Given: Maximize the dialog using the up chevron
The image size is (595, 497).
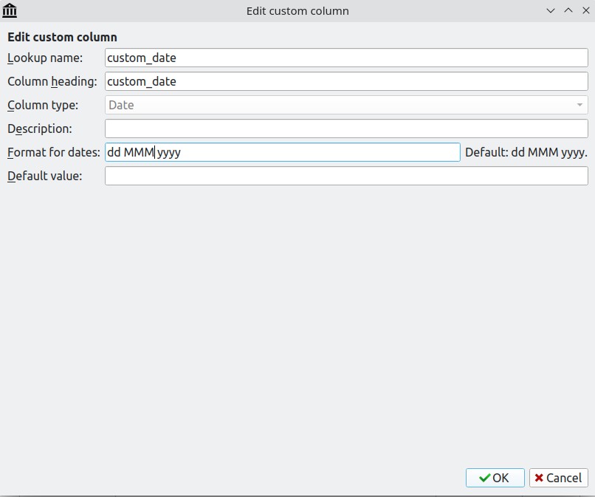Looking at the screenshot, I should click(x=568, y=10).
